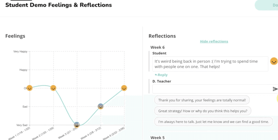Choose the "Thank you for sharing" suggested response
This screenshot has height=140, width=278.
coord(202,100)
